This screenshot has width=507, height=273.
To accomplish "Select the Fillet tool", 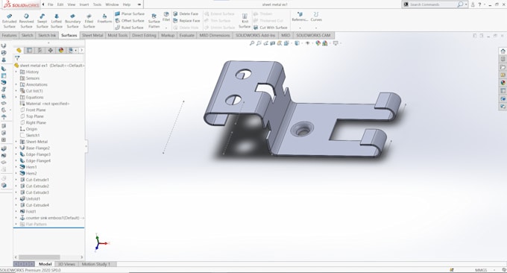I will tap(166, 17).
